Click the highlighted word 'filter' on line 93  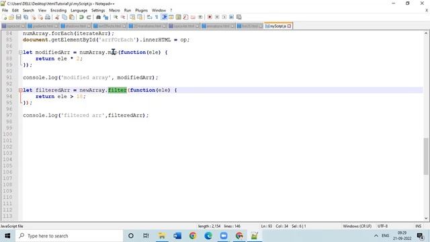pyautogui.click(x=118, y=90)
